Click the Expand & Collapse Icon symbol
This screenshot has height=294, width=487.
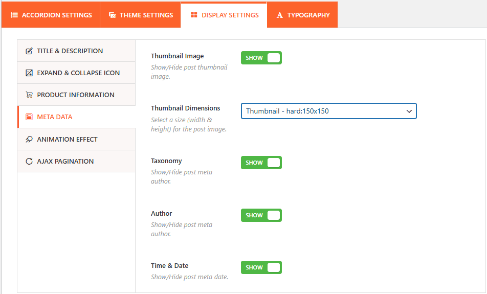(x=29, y=73)
